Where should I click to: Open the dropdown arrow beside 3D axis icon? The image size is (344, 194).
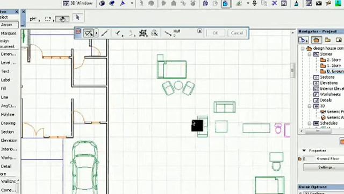[132, 3]
